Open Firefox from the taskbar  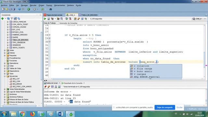click(32, 114)
